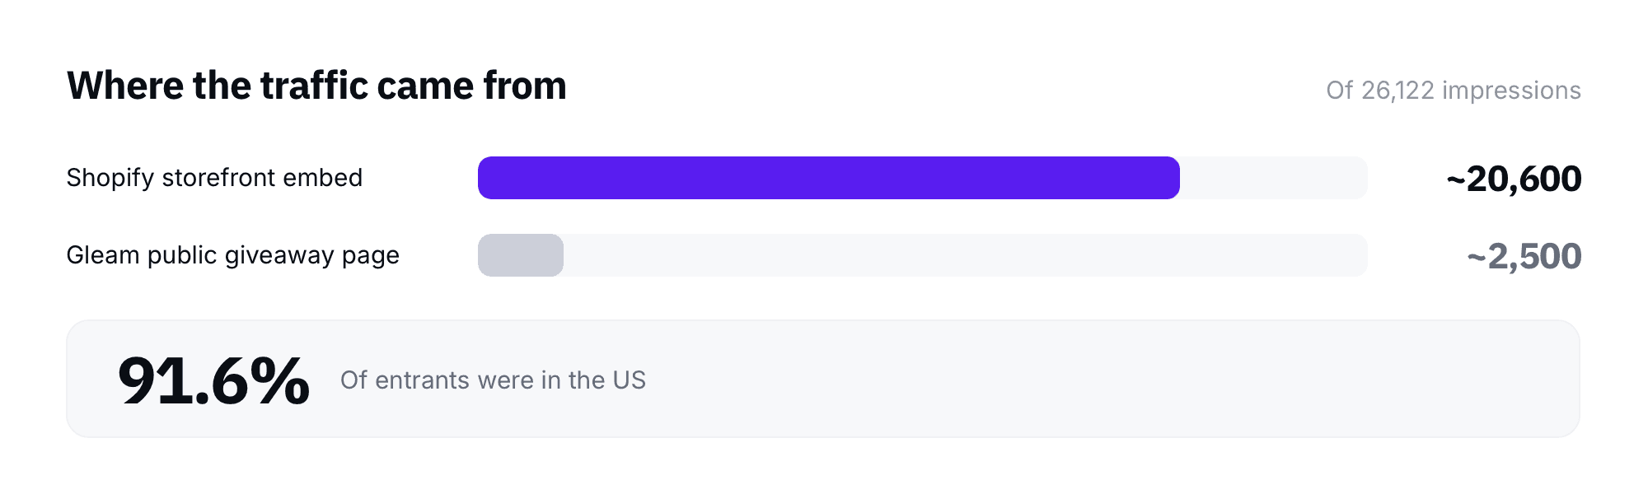Click the ~20,600 impressions value

1514,179
